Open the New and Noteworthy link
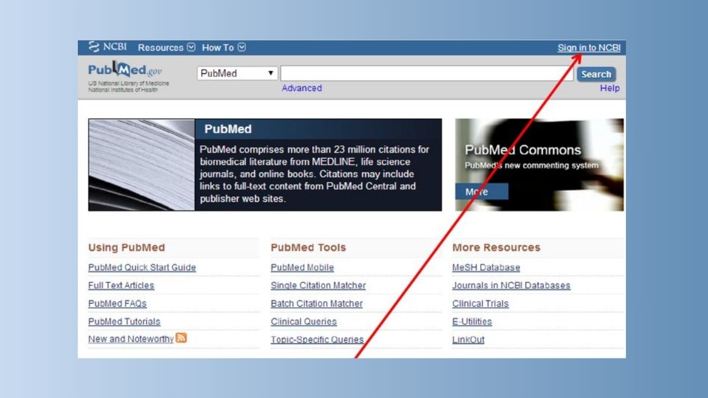 131,339
